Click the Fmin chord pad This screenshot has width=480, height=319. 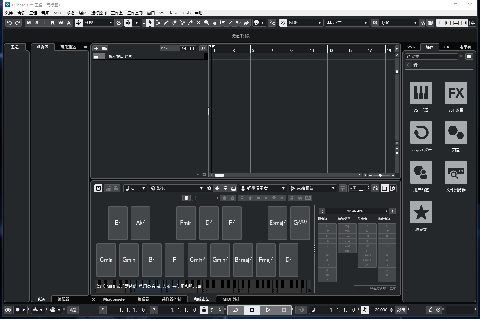tap(186, 223)
